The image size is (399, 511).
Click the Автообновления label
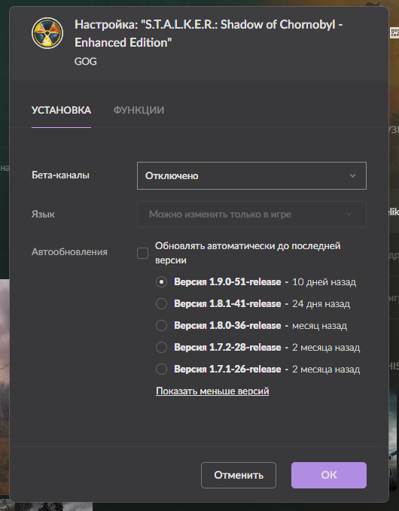[69, 252]
